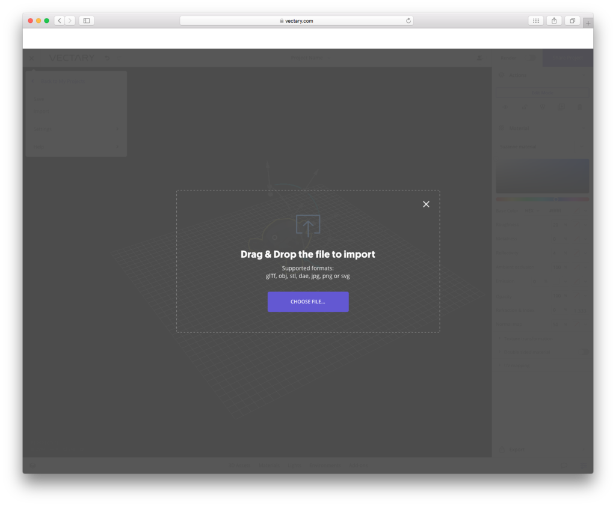Choose Import in the menu
Image resolution: width=616 pixels, height=506 pixels.
[x=42, y=111]
